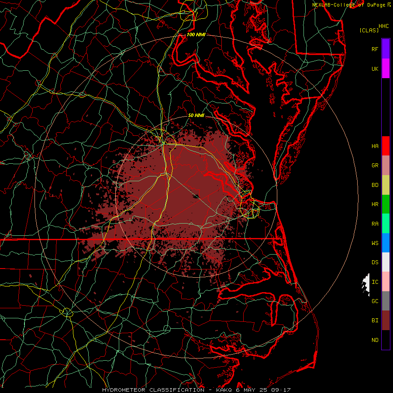Select the GC gray legend swatch
The width and height of the screenshot is (393, 393).
[x=386, y=301]
